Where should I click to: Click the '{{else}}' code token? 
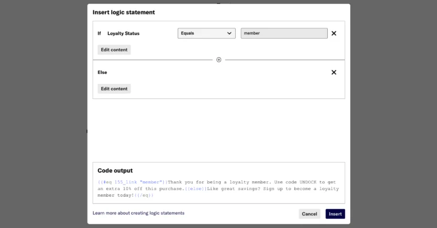(x=195, y=189)
